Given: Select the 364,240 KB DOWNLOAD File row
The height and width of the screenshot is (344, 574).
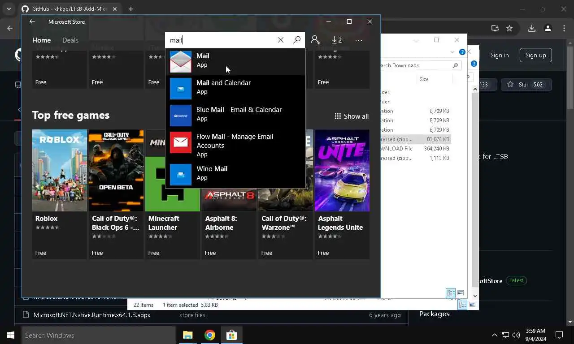Looking at the screenshot, I should pos(416,149).
